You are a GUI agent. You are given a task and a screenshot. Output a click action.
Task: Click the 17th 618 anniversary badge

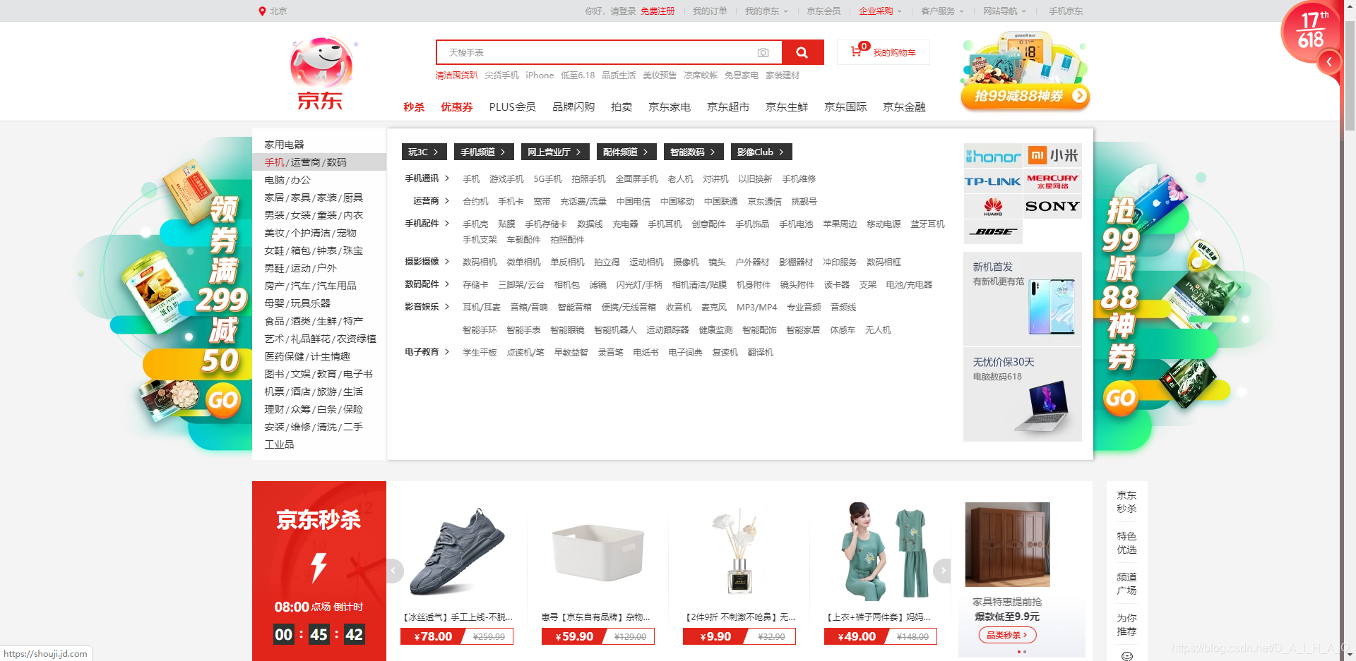click(1310, 32)
